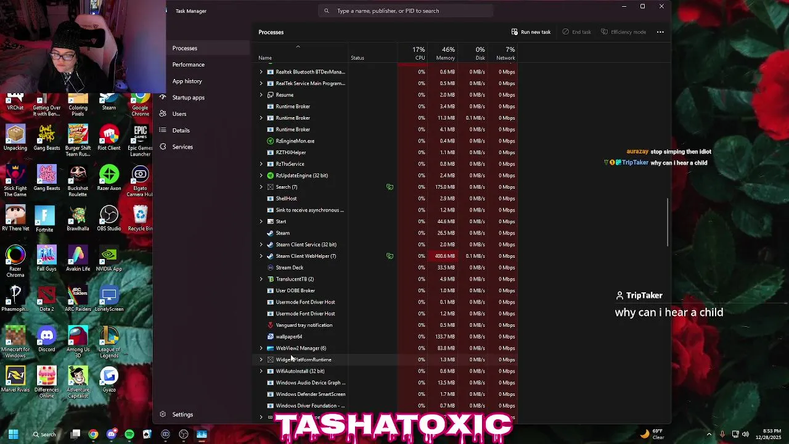The image size is (789, 444).
Task: Open the Unpacking desktop icon
Action: (15, 138)
